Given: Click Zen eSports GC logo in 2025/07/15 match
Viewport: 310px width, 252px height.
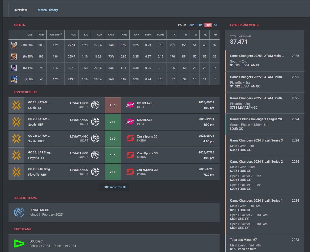Looking at the screenshot, I should point(130,172).
